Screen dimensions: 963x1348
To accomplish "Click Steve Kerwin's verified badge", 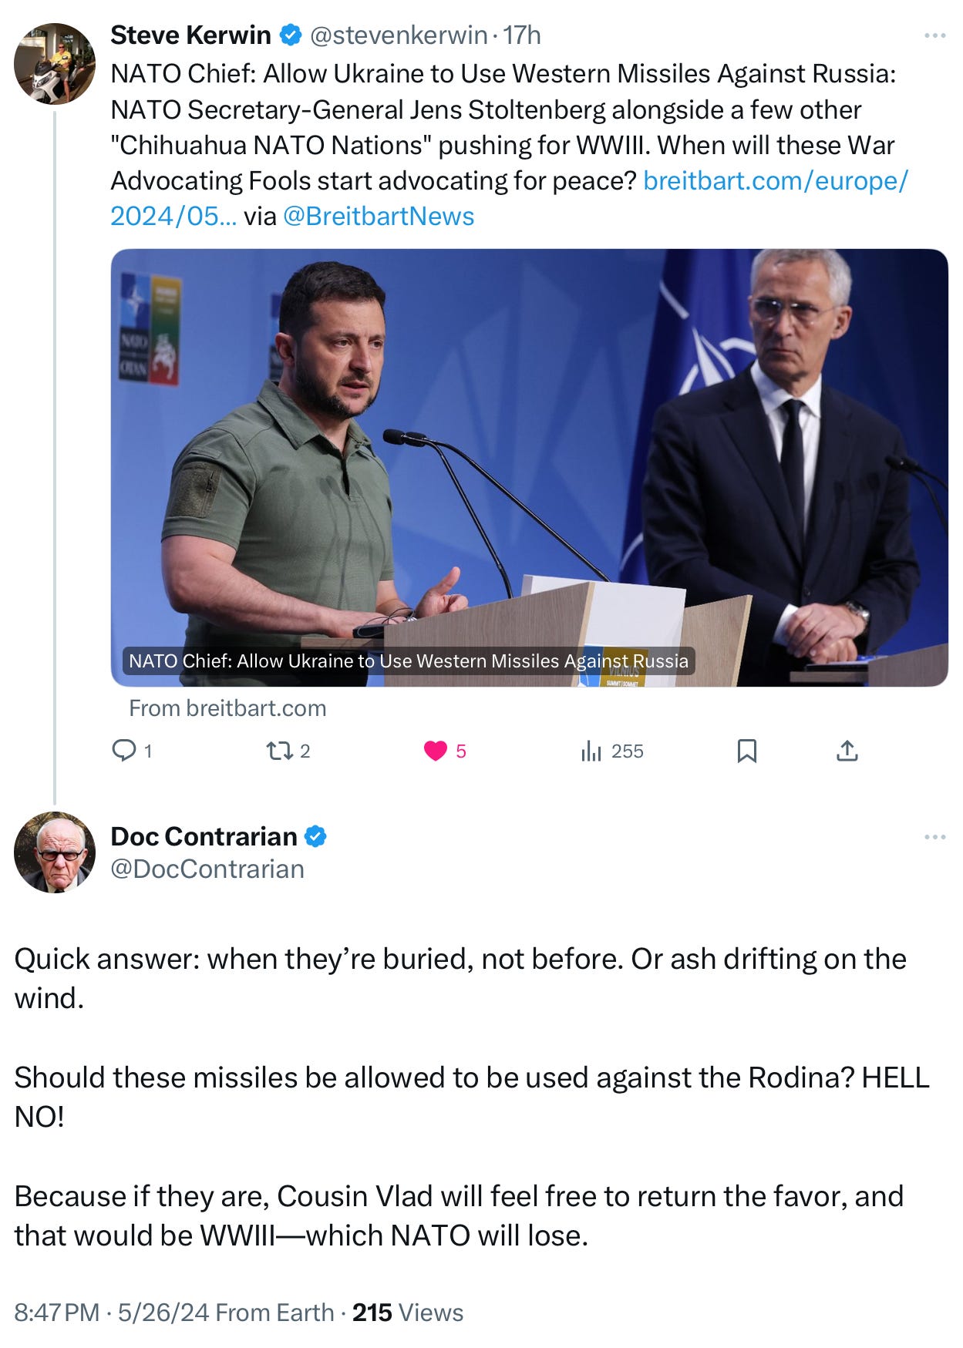I will 290,35.
